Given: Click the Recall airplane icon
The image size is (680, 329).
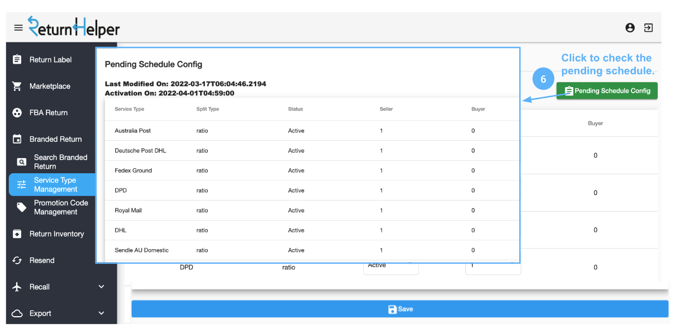Looking at the screenshot, I should coord(17,287).
